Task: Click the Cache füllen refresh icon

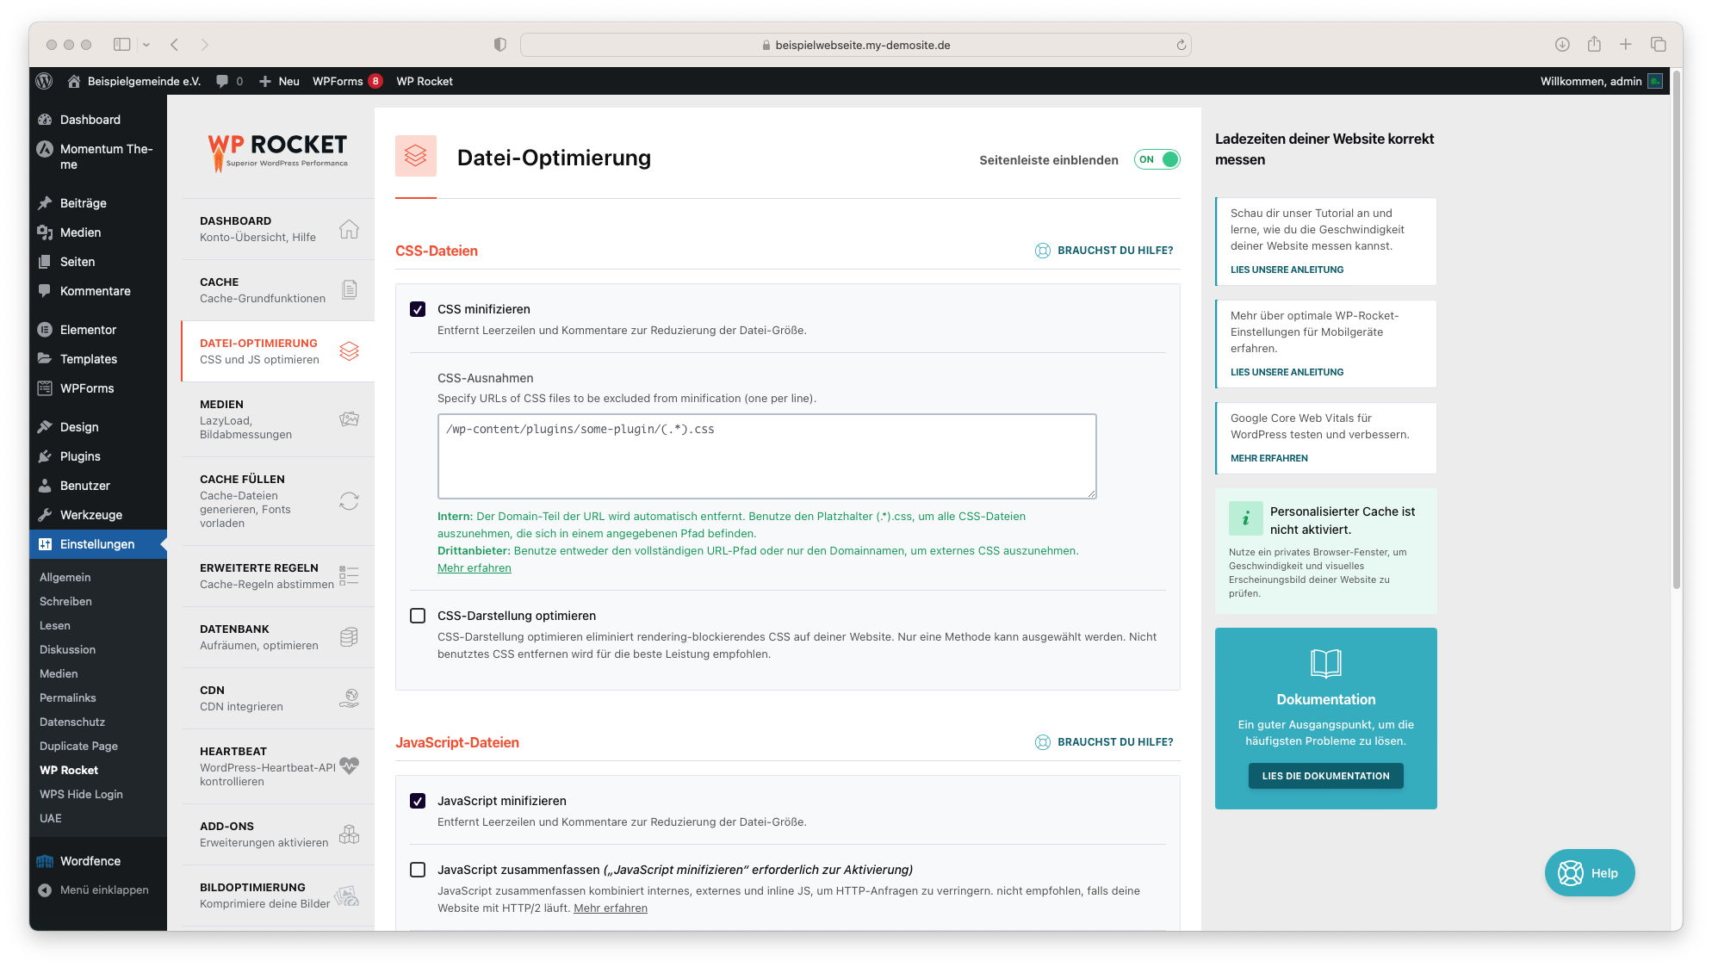Action: tap(349, 501)
